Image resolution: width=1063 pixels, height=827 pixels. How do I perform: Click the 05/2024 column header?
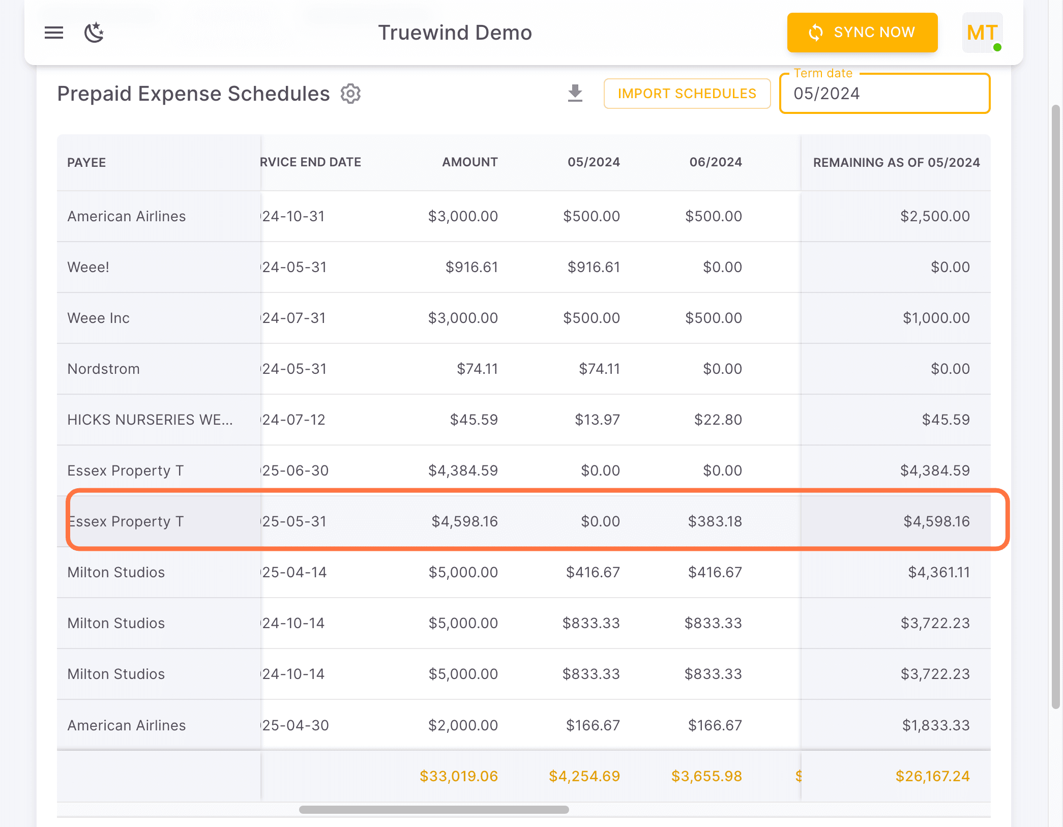click(593, 162)
